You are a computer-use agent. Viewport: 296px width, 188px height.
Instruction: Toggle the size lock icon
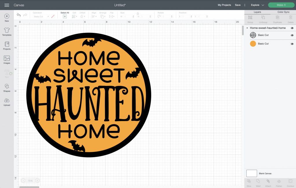click(138, 13)
